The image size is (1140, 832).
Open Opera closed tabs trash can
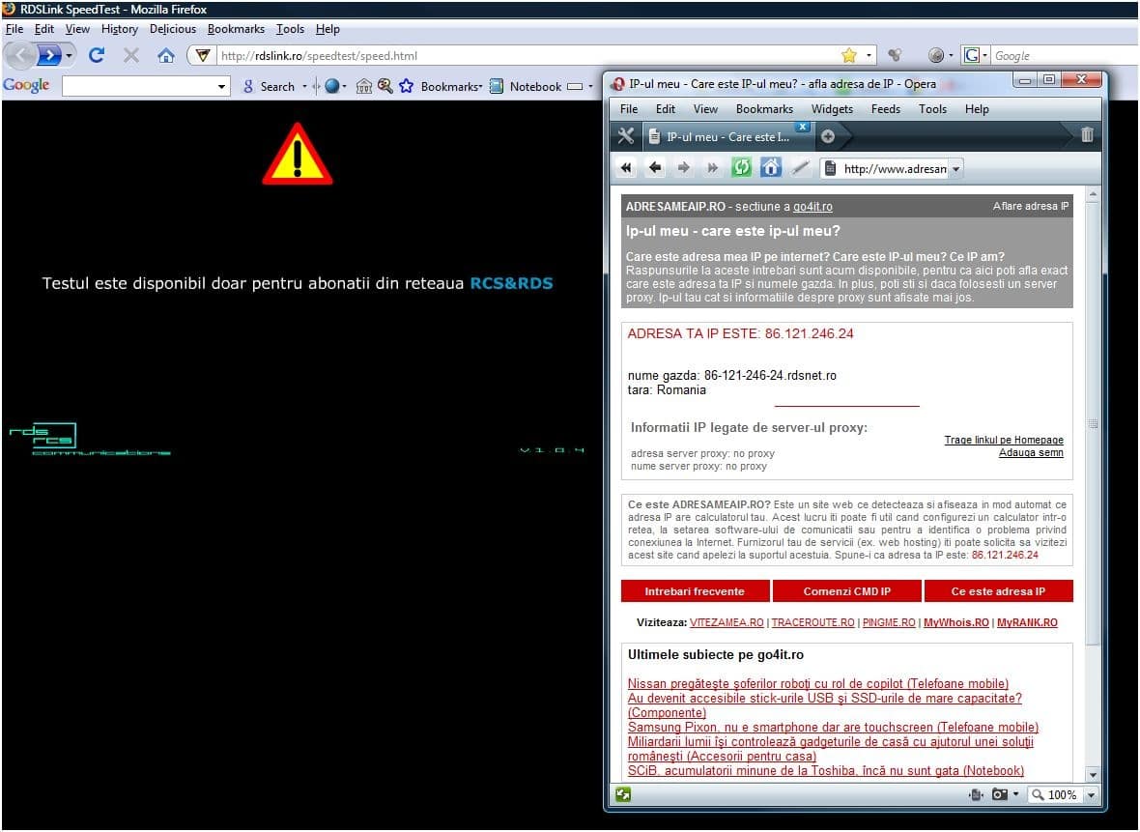click(x=1086, y=135)
